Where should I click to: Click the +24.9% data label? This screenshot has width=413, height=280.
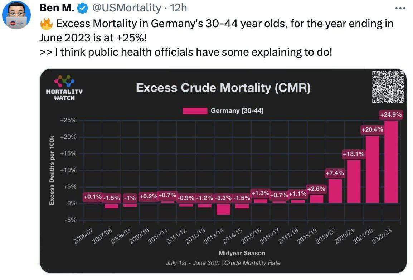pos(390,115)
